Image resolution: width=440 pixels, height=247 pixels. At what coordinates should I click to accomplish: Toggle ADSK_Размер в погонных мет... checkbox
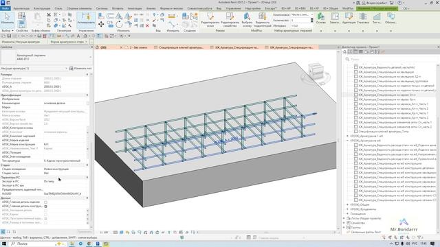click(x=45, y=223)
